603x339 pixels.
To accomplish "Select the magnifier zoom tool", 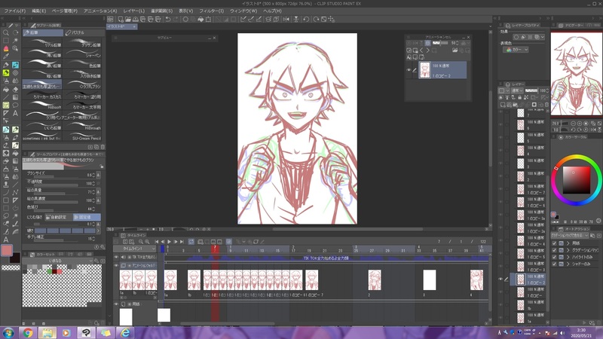I will [x=6, y=34].
